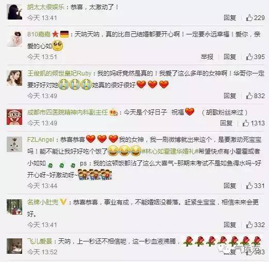269x262 pixels.
Task: Like FZLAngel's comment with 331 likes
Action: coord(249,185)
